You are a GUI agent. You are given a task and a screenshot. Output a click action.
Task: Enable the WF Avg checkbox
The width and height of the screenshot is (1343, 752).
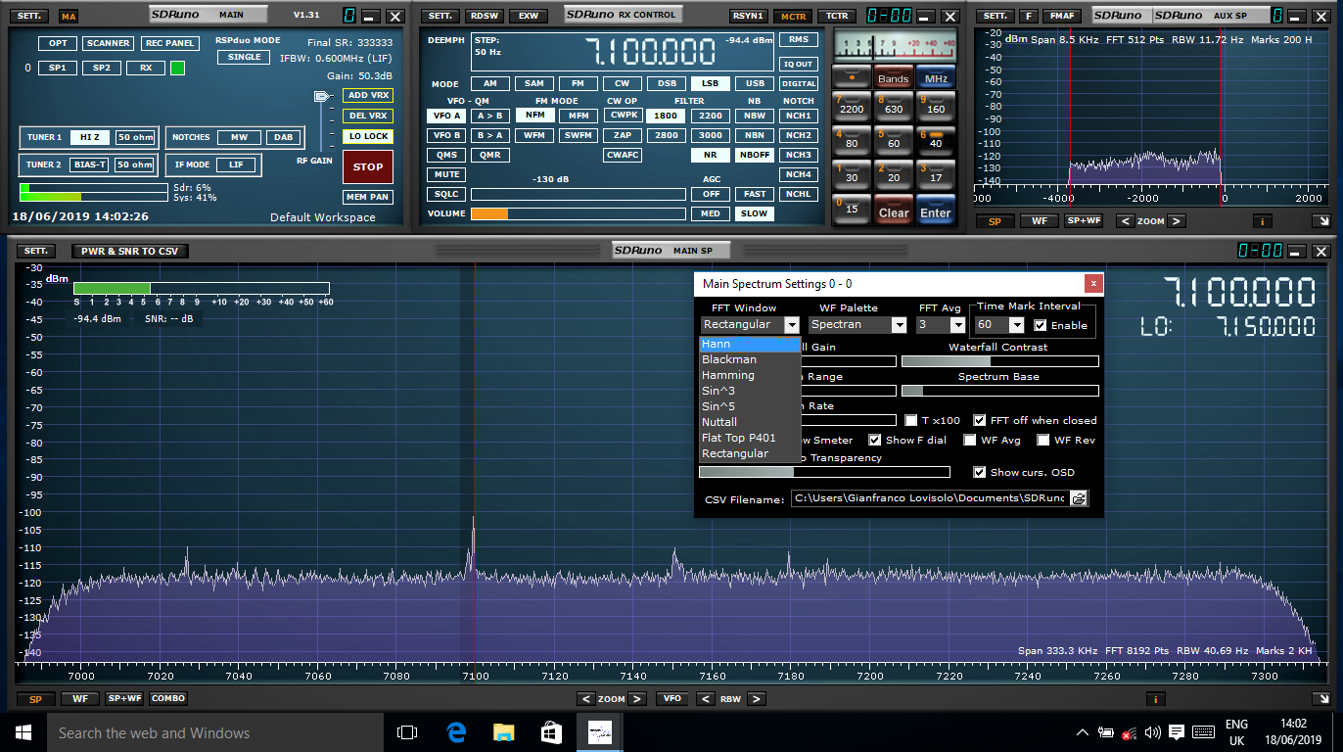coord(970,440)
